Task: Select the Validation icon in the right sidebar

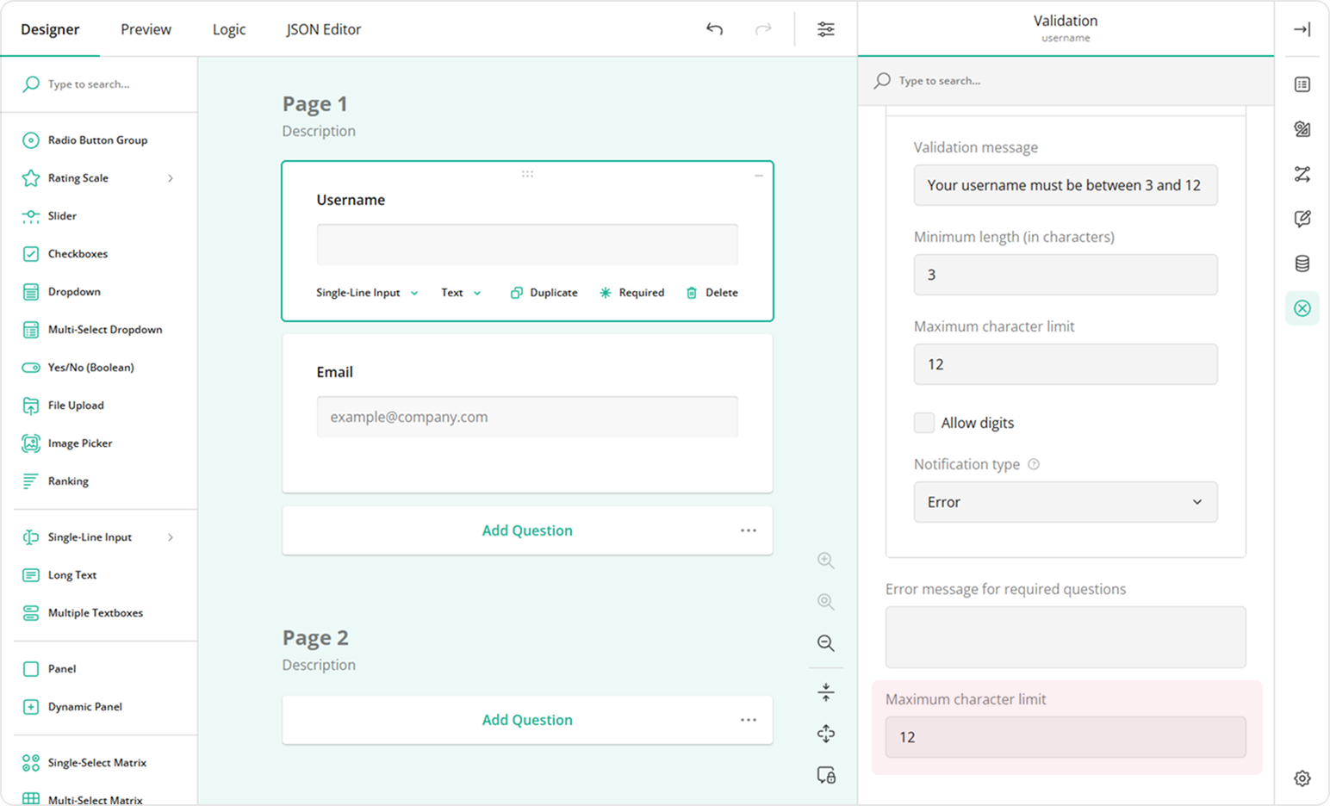Action: point(1302,307)
